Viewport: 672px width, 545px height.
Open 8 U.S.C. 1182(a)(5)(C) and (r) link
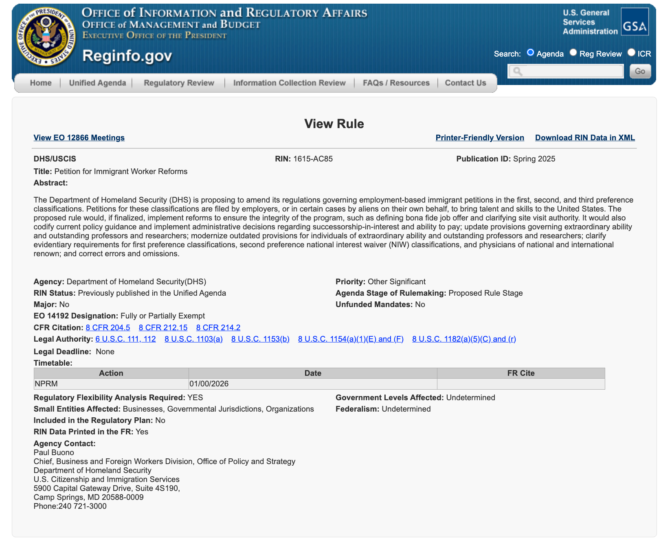point(464,339)
